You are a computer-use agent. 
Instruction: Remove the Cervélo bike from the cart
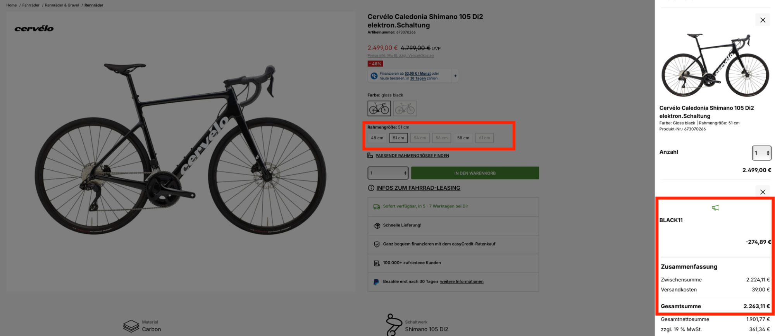[x=762, y=20]
